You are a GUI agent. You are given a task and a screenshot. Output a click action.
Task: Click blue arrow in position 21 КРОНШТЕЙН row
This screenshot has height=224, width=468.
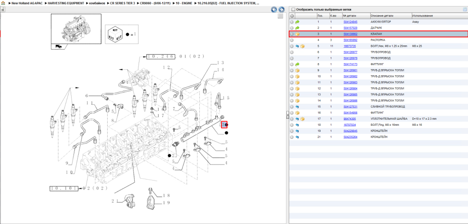coord(297,137)
